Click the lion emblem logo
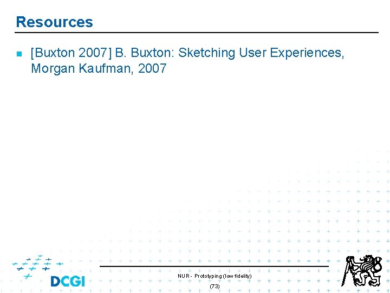Image resolution: width=390 pixels, height=293 pixels. pyautogui.click(x=362, y=271)
